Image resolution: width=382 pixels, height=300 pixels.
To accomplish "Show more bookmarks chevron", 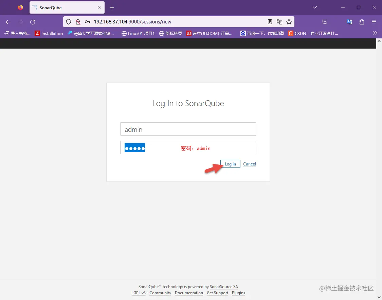I will click(x=375, y=33).
